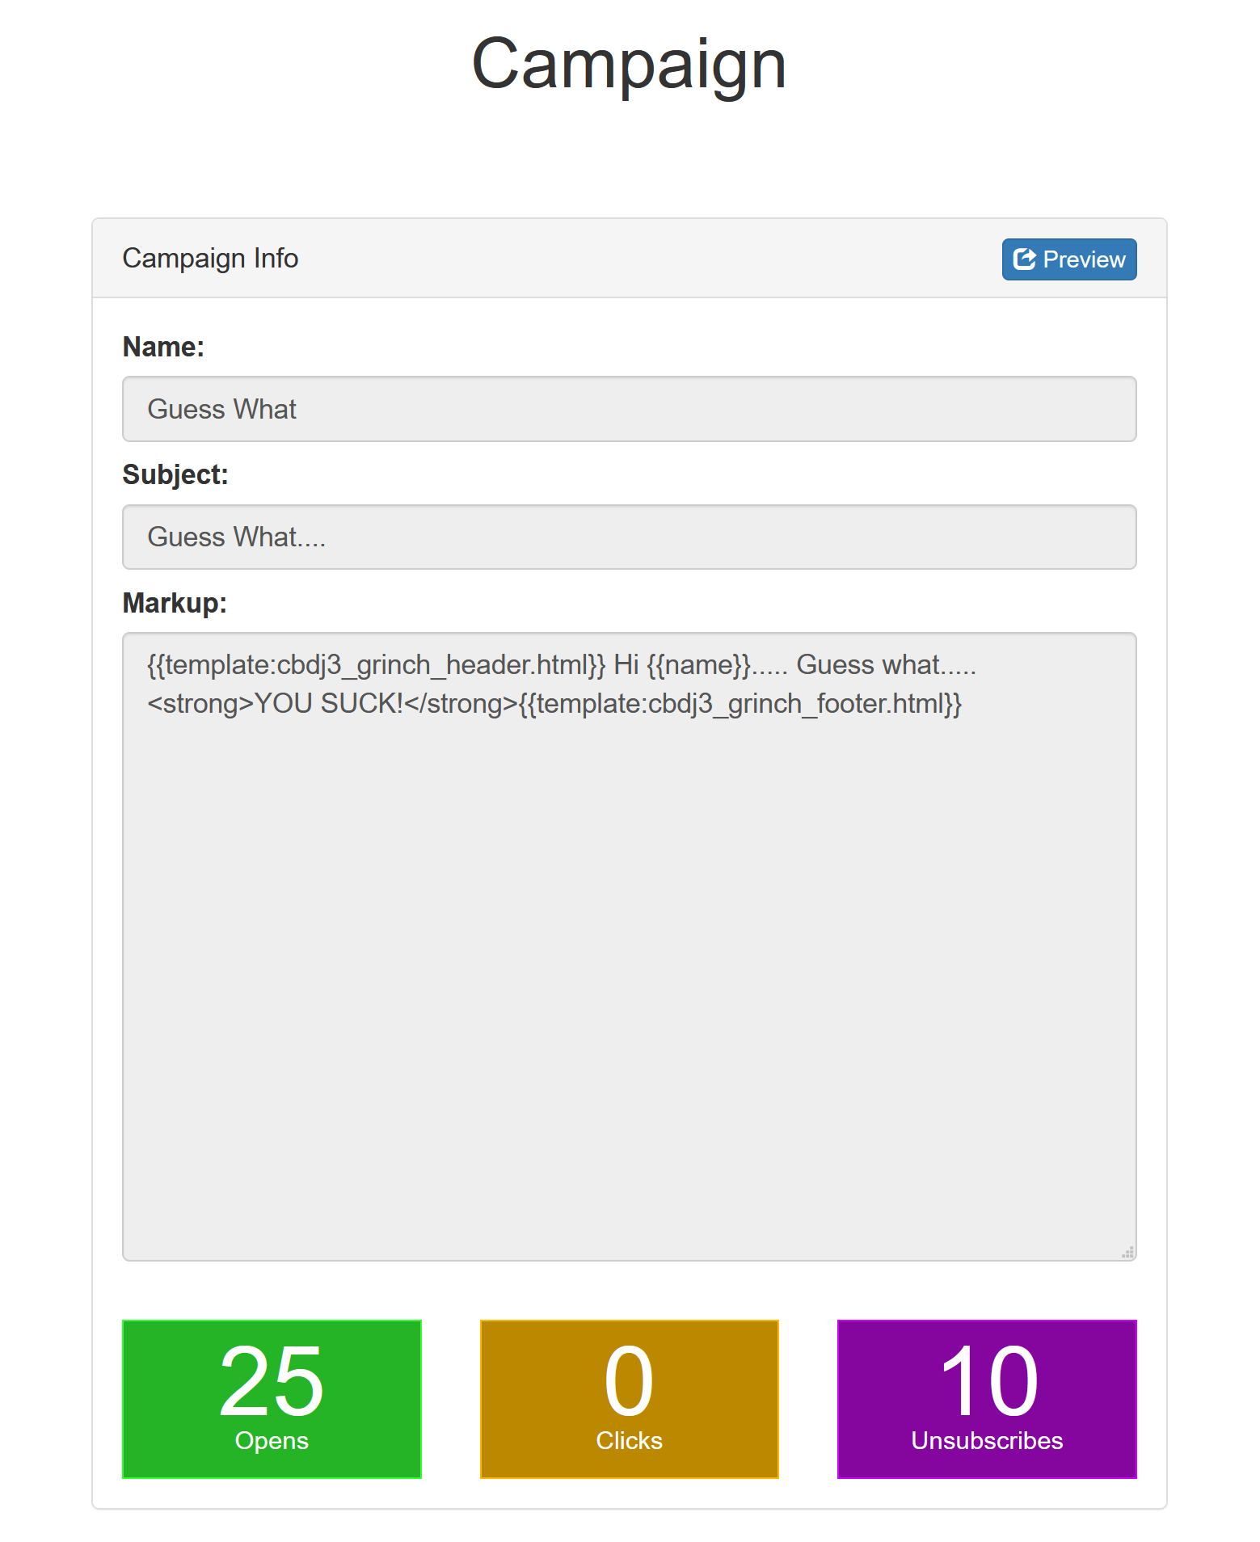Select the Subject input field
Image resolution: width=1260 pixels, height=1542 pixels.
click(x=628, y=537)
